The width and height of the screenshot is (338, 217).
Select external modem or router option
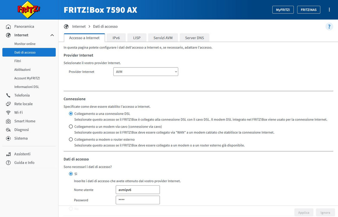pyautogui.click(x=71, y=139)
